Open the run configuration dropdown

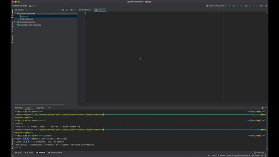216,6
